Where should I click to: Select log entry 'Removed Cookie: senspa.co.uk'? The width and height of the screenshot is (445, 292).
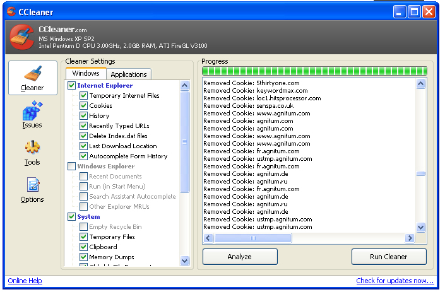[x=248, y=106]
